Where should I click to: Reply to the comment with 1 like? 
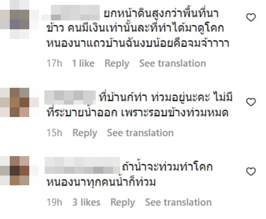117,63
